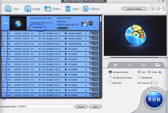Click the hardware encoder info icon
Viewport: 168px width, 113px height.
160,72
